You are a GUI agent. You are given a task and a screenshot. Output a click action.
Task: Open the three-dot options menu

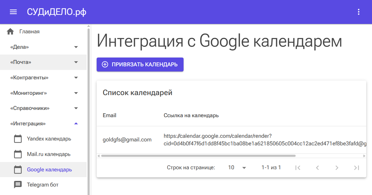click(x=359, y=12)
